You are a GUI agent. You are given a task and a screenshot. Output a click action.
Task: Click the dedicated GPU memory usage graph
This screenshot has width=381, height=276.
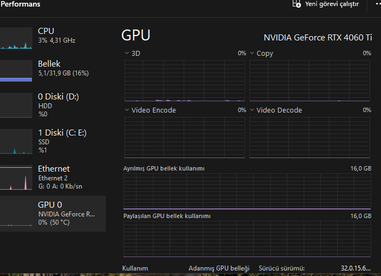point(248,192)
